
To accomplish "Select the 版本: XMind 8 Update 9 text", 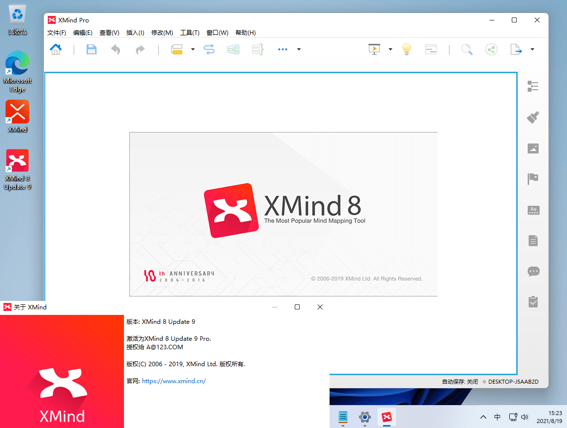I will (161, 322).
